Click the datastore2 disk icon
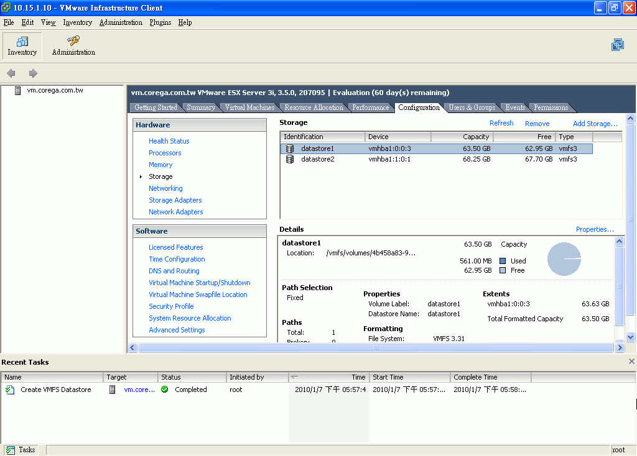Screen dimensions: 637x456 290,159
